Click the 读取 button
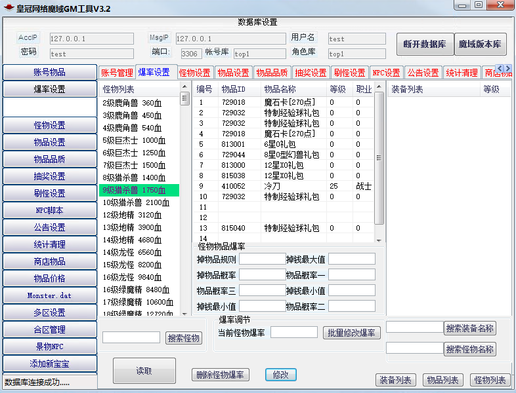 (x=144, y=371)
